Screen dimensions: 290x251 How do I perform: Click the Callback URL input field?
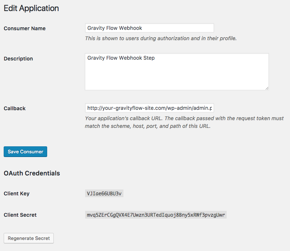[x=149, y=108]
